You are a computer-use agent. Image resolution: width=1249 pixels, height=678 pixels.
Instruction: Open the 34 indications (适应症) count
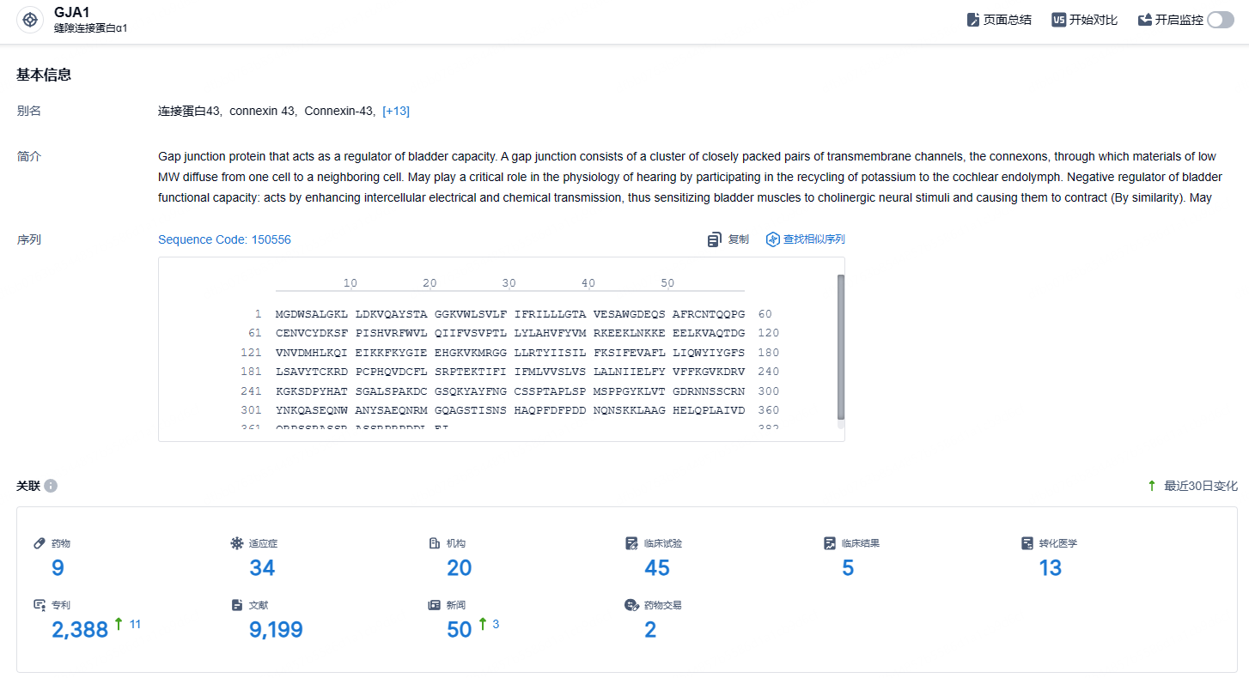pos(262,567)
